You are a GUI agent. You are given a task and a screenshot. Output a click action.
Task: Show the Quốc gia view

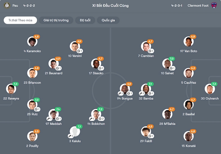[108, 20]
